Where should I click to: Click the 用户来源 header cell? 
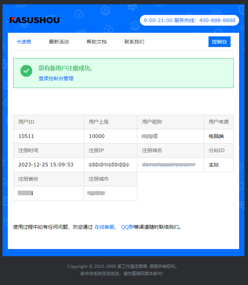pos(218,122)
